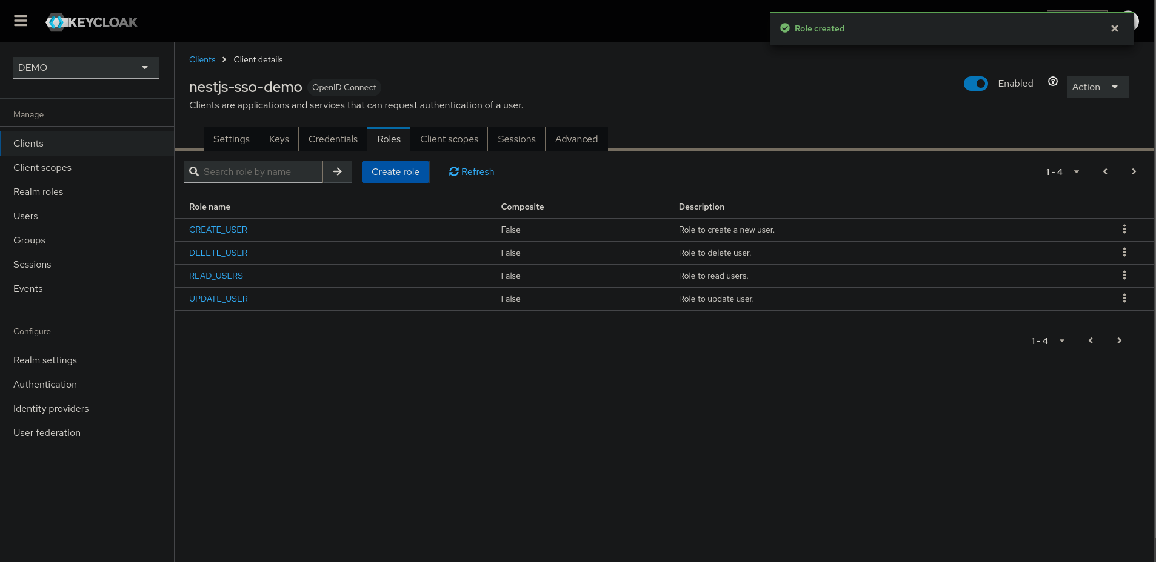Click 'Role to update user.' description
Screen dimensions: 1156x562
click(x=717, y=299)
